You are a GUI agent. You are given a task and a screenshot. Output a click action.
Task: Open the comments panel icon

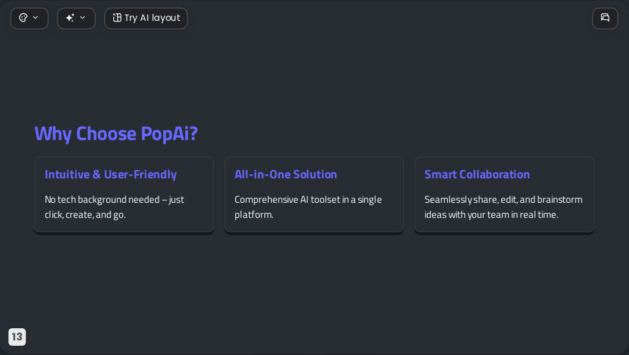point(605,18)
